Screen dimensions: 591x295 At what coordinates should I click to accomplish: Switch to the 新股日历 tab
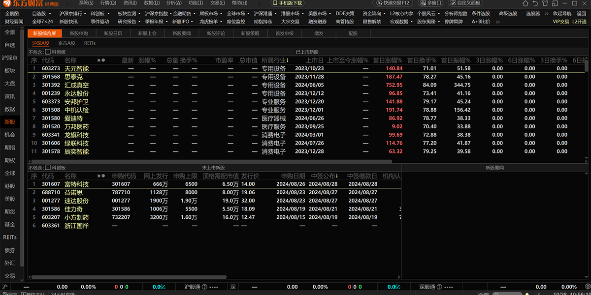pyautogui.click(x=113, y=33)
